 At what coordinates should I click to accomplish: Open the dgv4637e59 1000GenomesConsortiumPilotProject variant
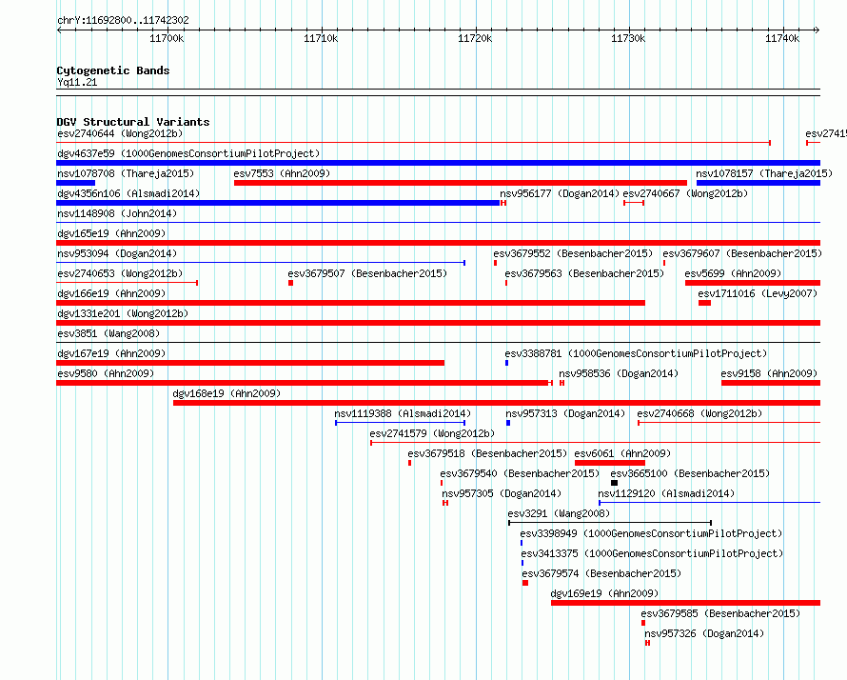point(188,153)
